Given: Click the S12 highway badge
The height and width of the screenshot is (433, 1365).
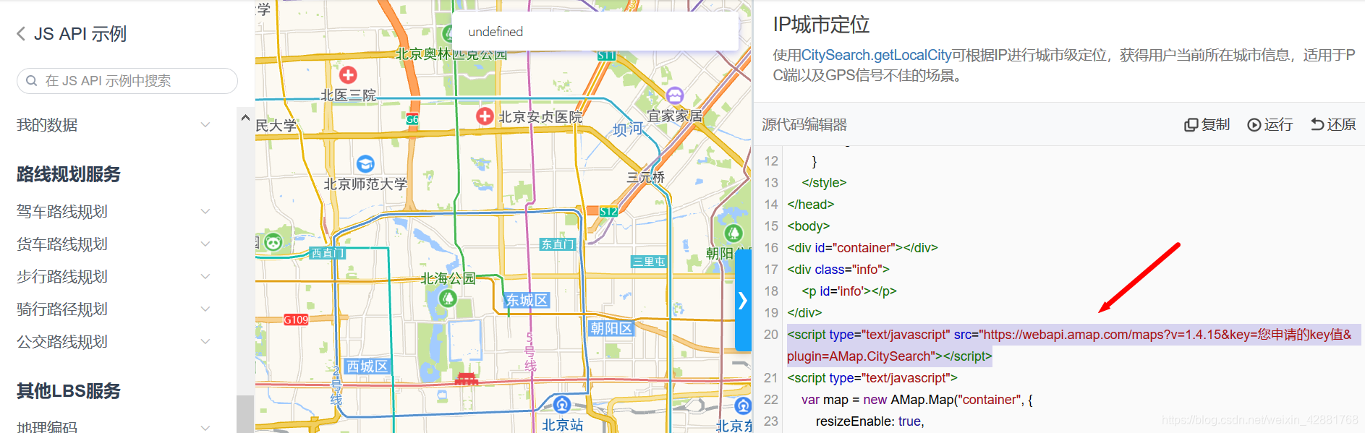Looking at the screenshot, I should click(x=608, y=212).
